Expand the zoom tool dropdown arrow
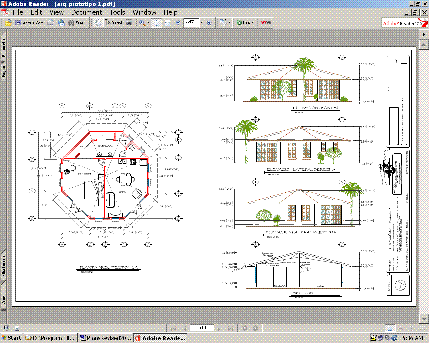Viewport: 429px width, 343px height. (x=149, y=23)
